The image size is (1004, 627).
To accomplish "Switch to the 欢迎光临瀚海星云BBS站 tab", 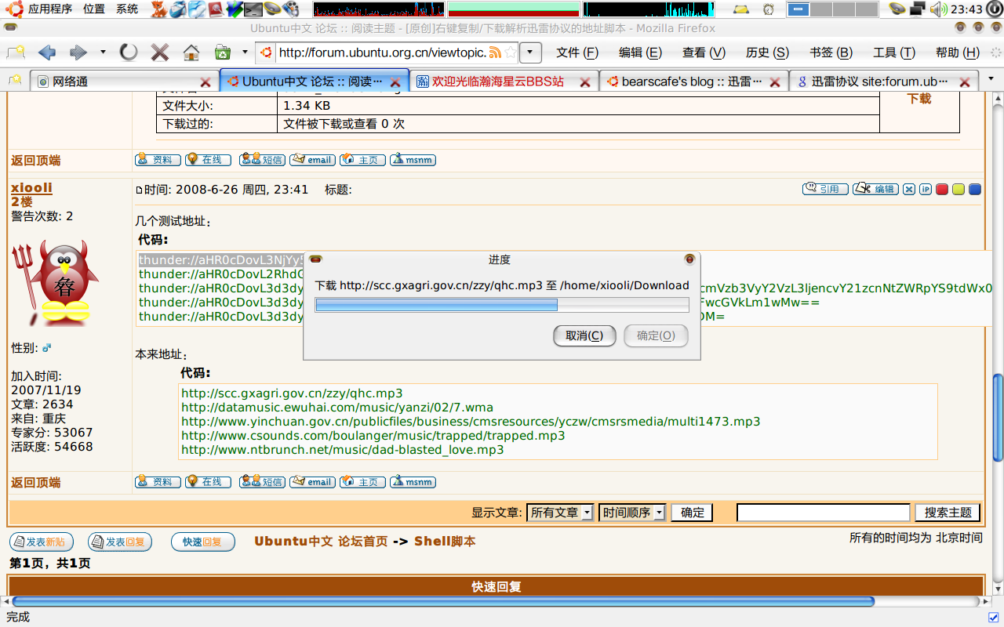I will 504,82.
